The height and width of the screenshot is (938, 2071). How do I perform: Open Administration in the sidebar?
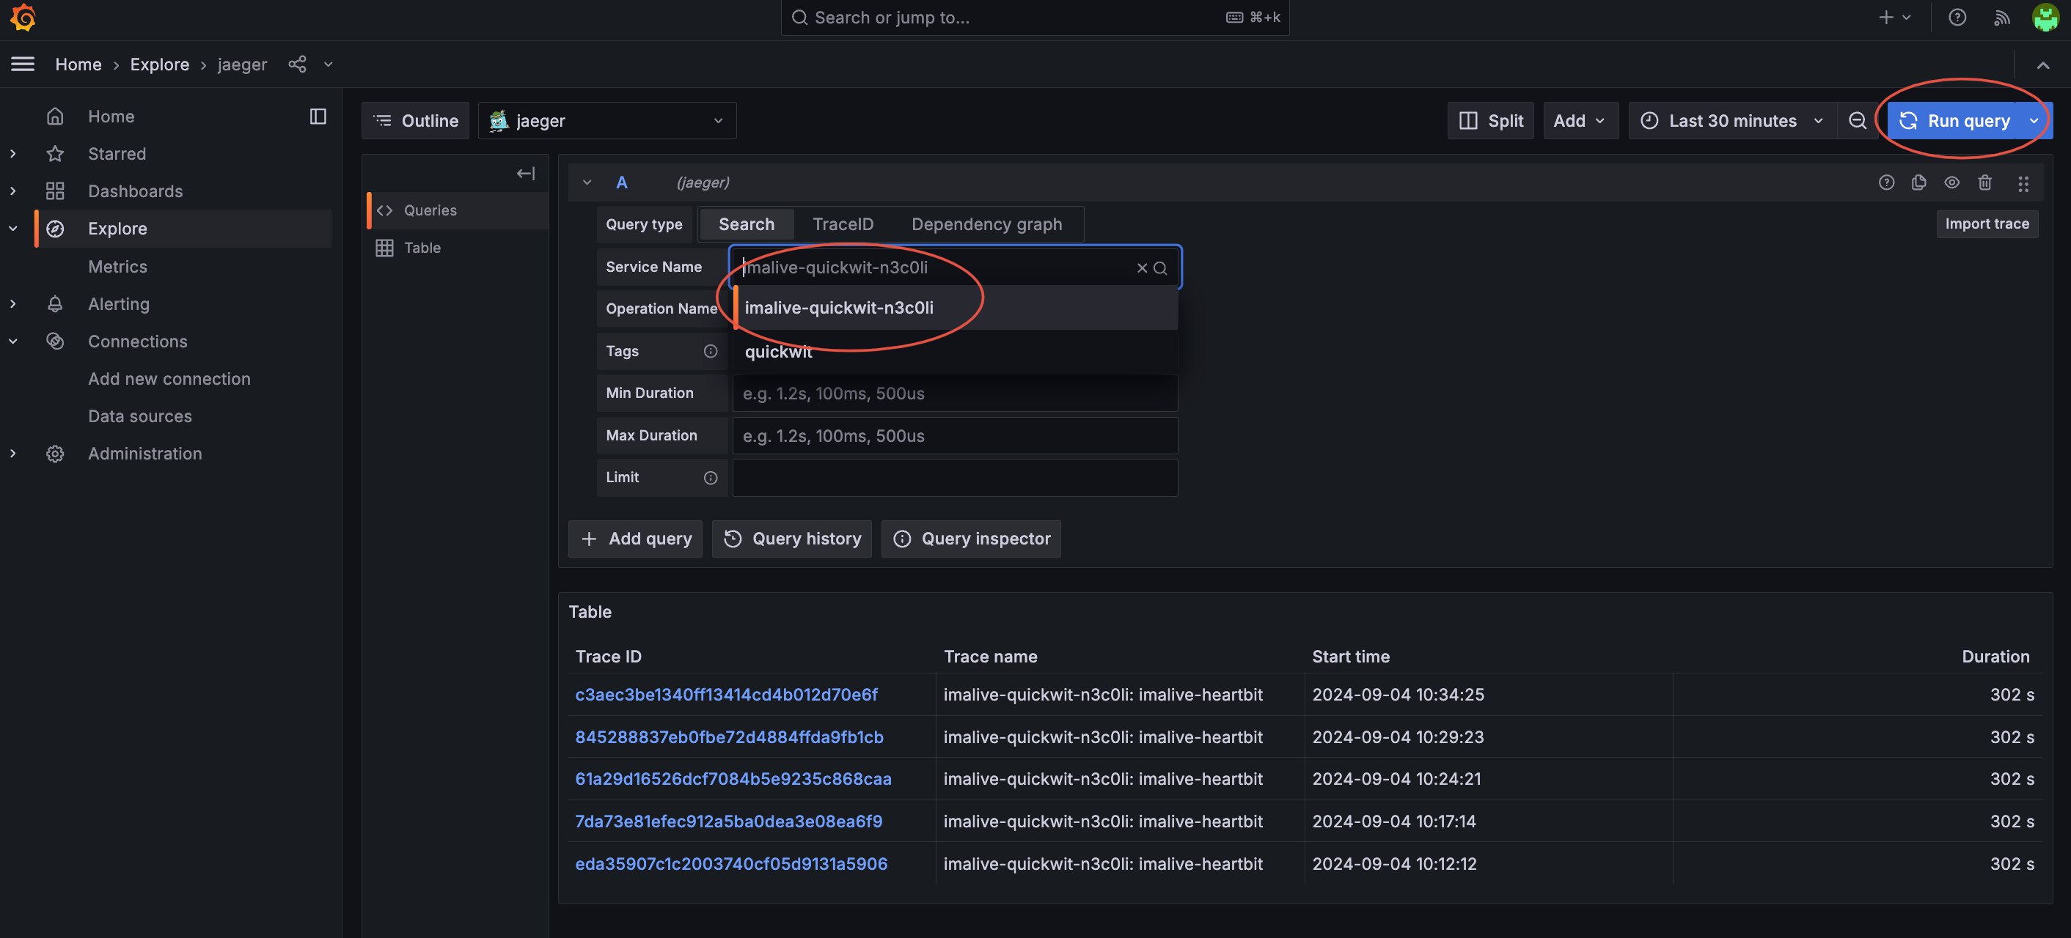144,454
